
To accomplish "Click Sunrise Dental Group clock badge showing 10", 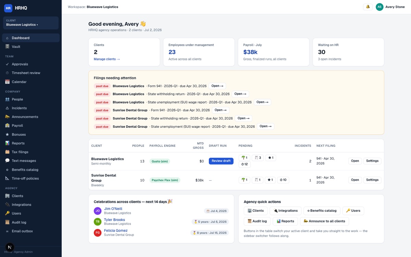I will point(283,180).
